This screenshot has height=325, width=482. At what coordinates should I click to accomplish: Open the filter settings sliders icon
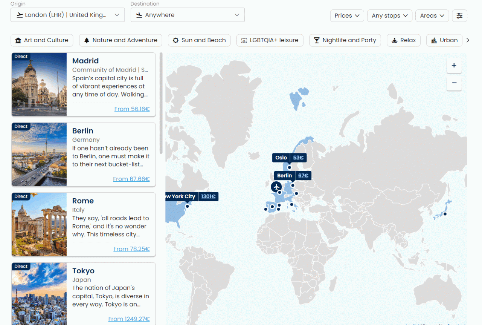pyautogui.click(x=459, y=15)
